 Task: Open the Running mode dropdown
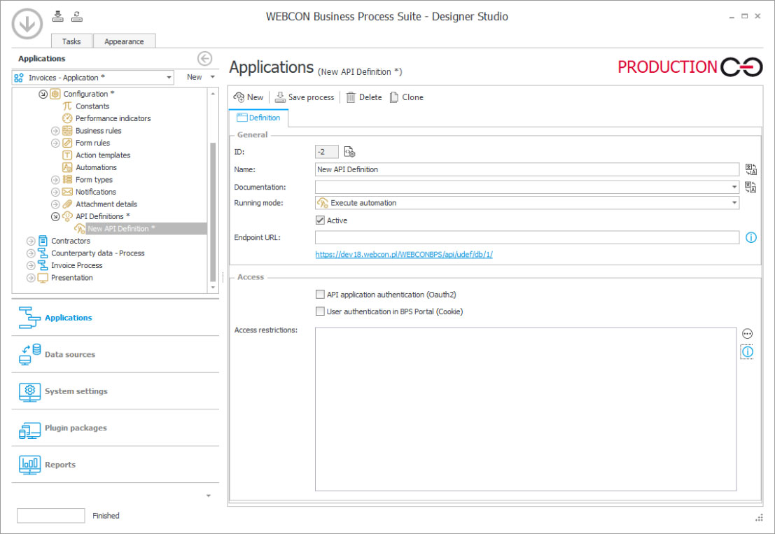click(x=734, y=203)
